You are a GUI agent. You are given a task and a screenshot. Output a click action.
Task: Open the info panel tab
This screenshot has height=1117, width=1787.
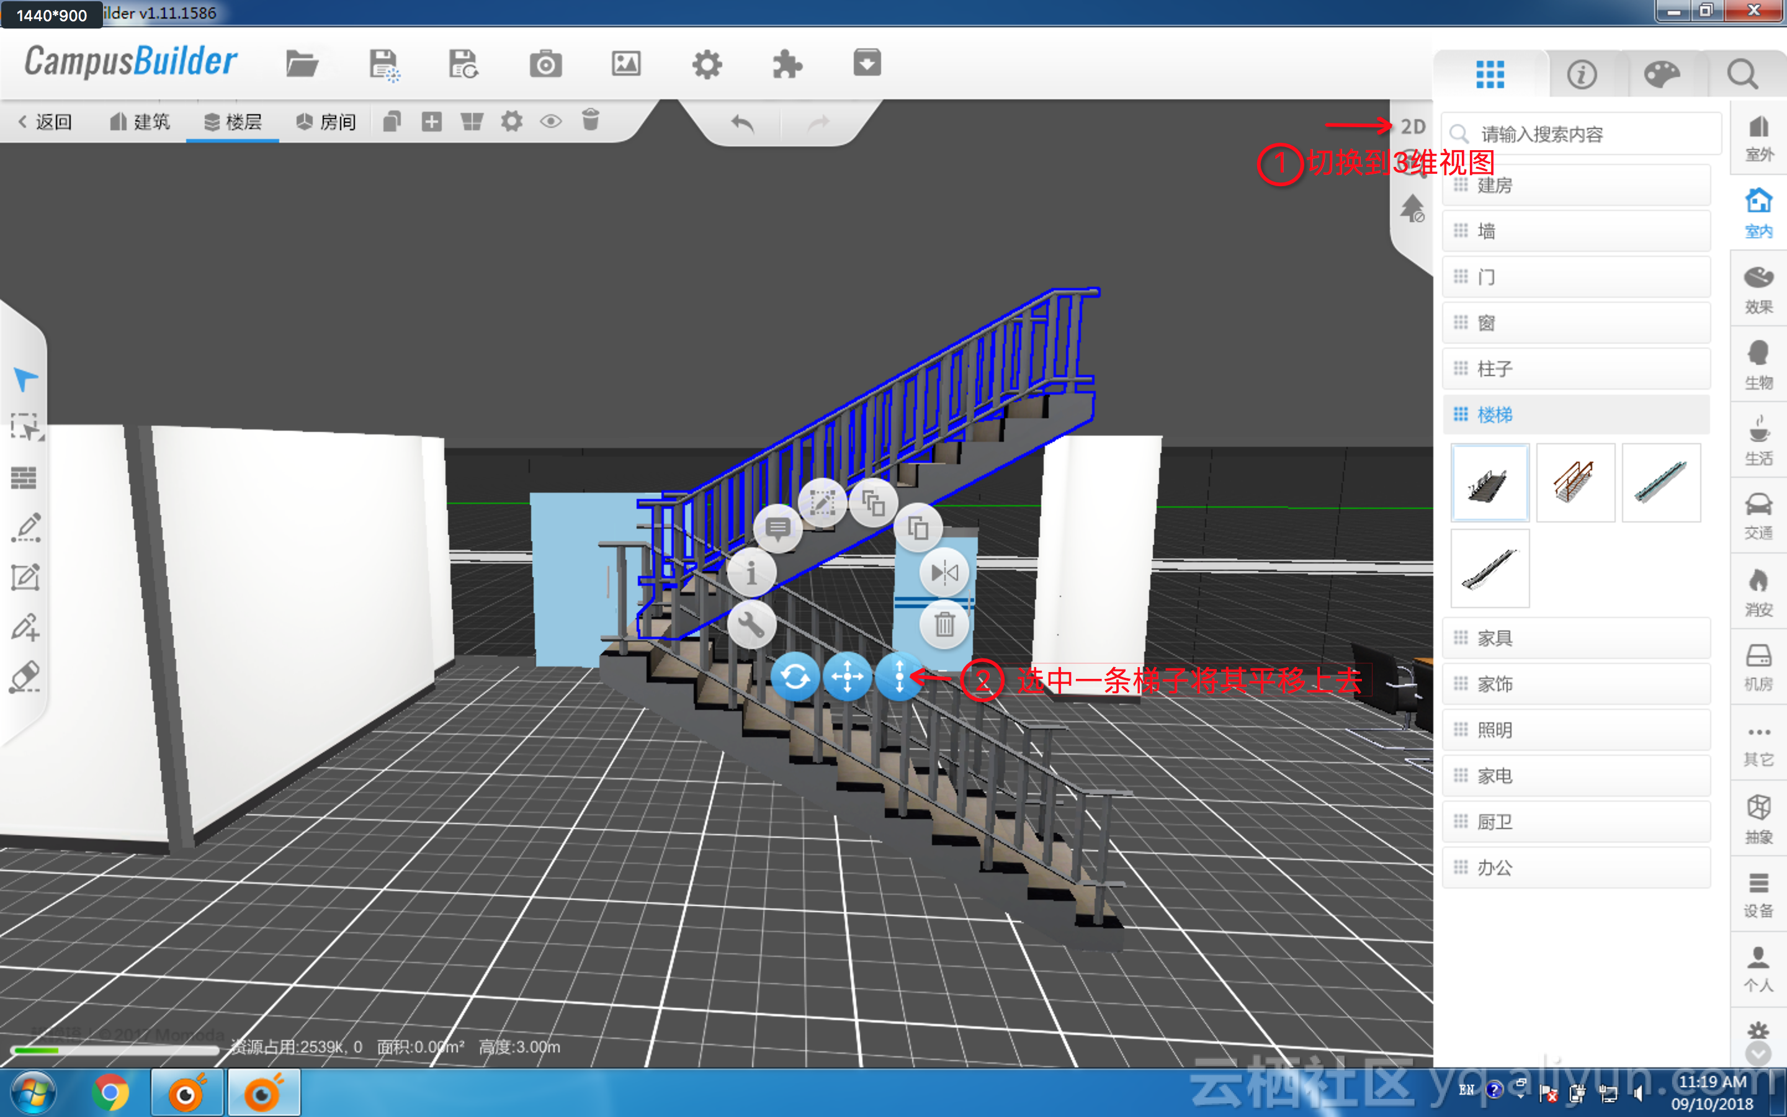[x=1582, y=74]
